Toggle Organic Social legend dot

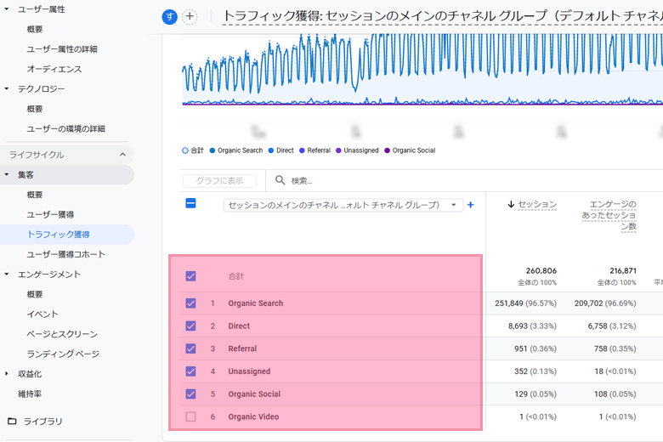[387, 150]
